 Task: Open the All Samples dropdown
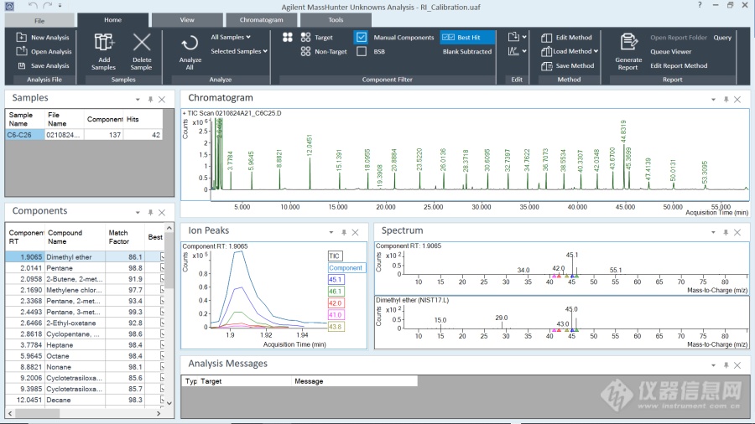(231, 37)
